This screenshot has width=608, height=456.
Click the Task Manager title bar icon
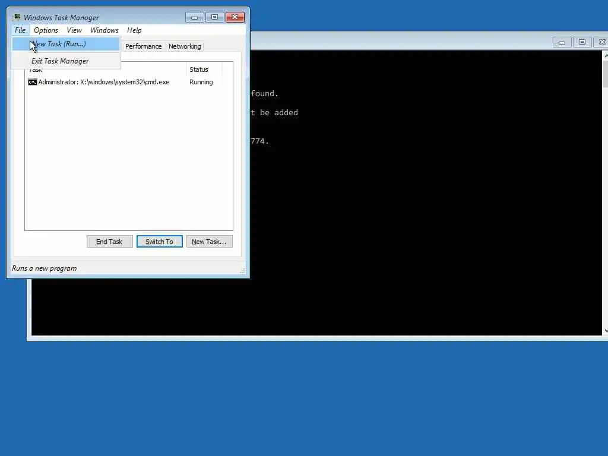pos(16,17)
